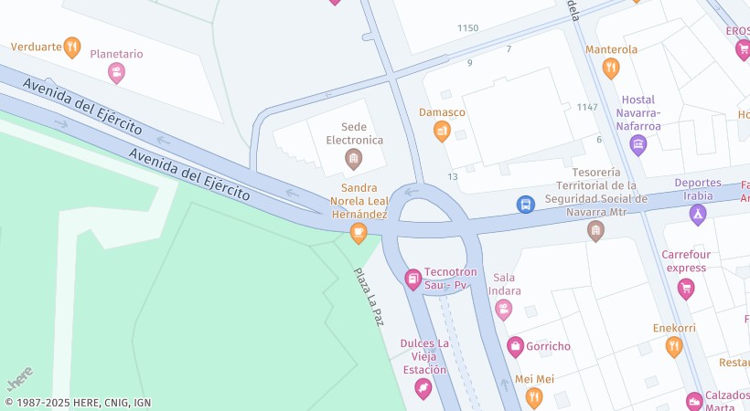Select the Tesorería Territorial building marker

tap(595, 231)
